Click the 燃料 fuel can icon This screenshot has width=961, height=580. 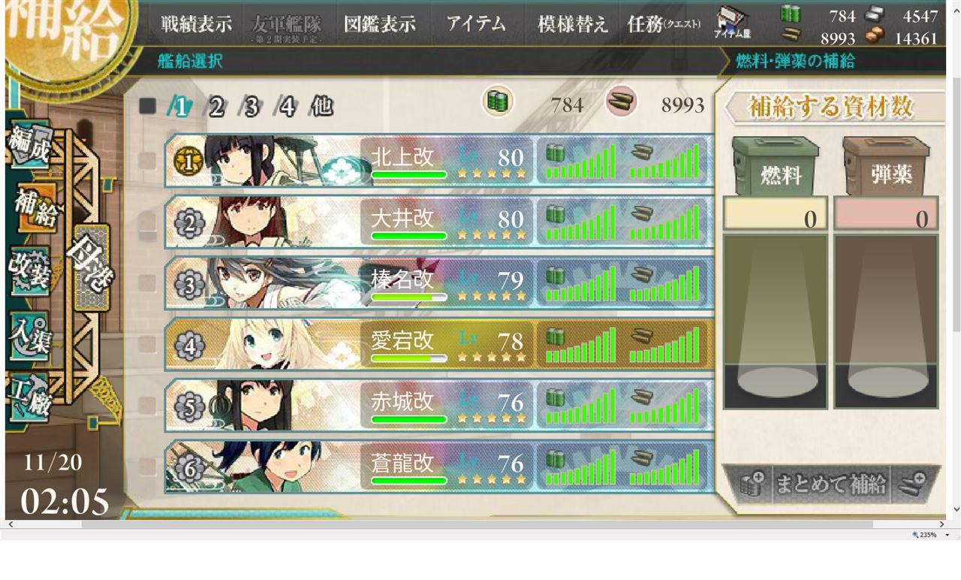point(776,167)
